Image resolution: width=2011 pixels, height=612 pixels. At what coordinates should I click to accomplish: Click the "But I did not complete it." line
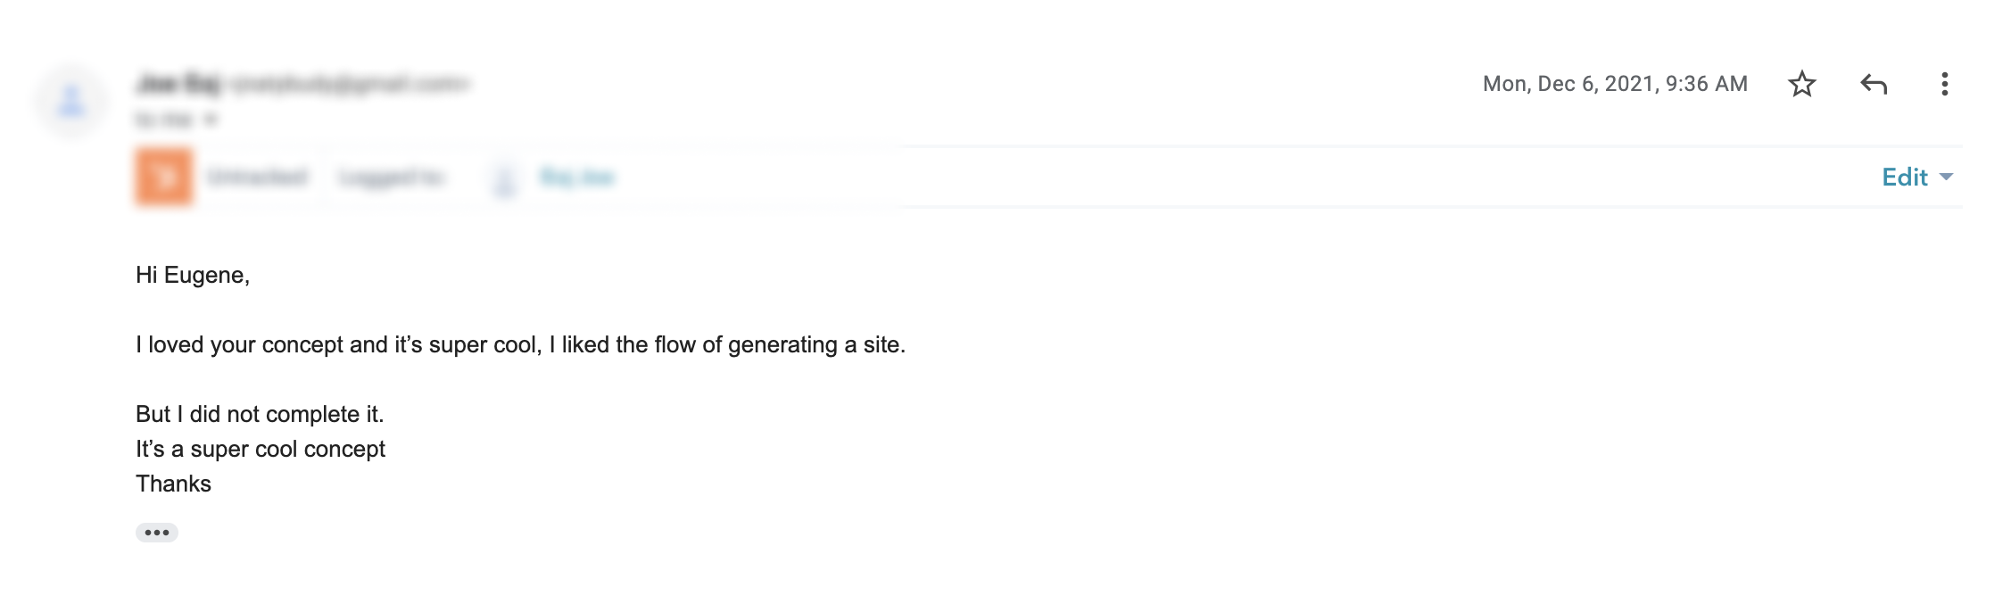(260, 414)
